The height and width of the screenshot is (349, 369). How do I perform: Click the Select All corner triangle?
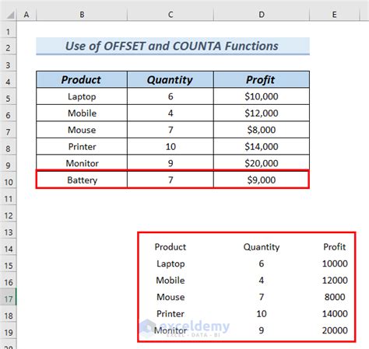coord(10,16)
